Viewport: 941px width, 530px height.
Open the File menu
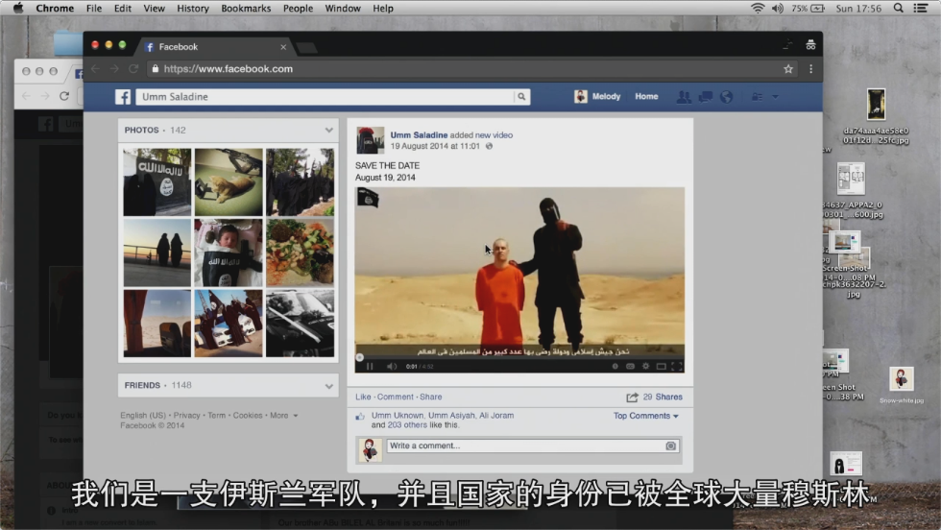click(x=94, y=8)
